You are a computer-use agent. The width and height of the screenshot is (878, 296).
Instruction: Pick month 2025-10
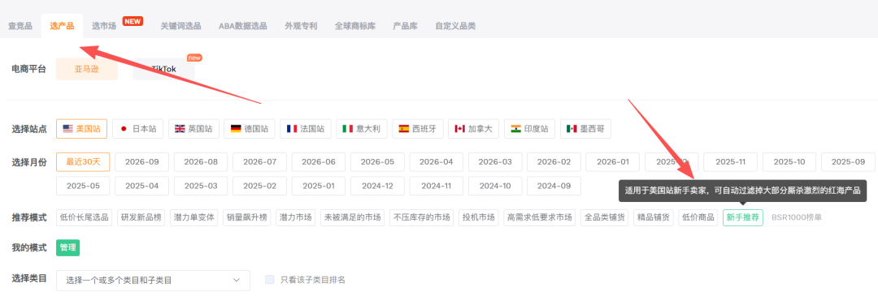[x=789, y=162]
